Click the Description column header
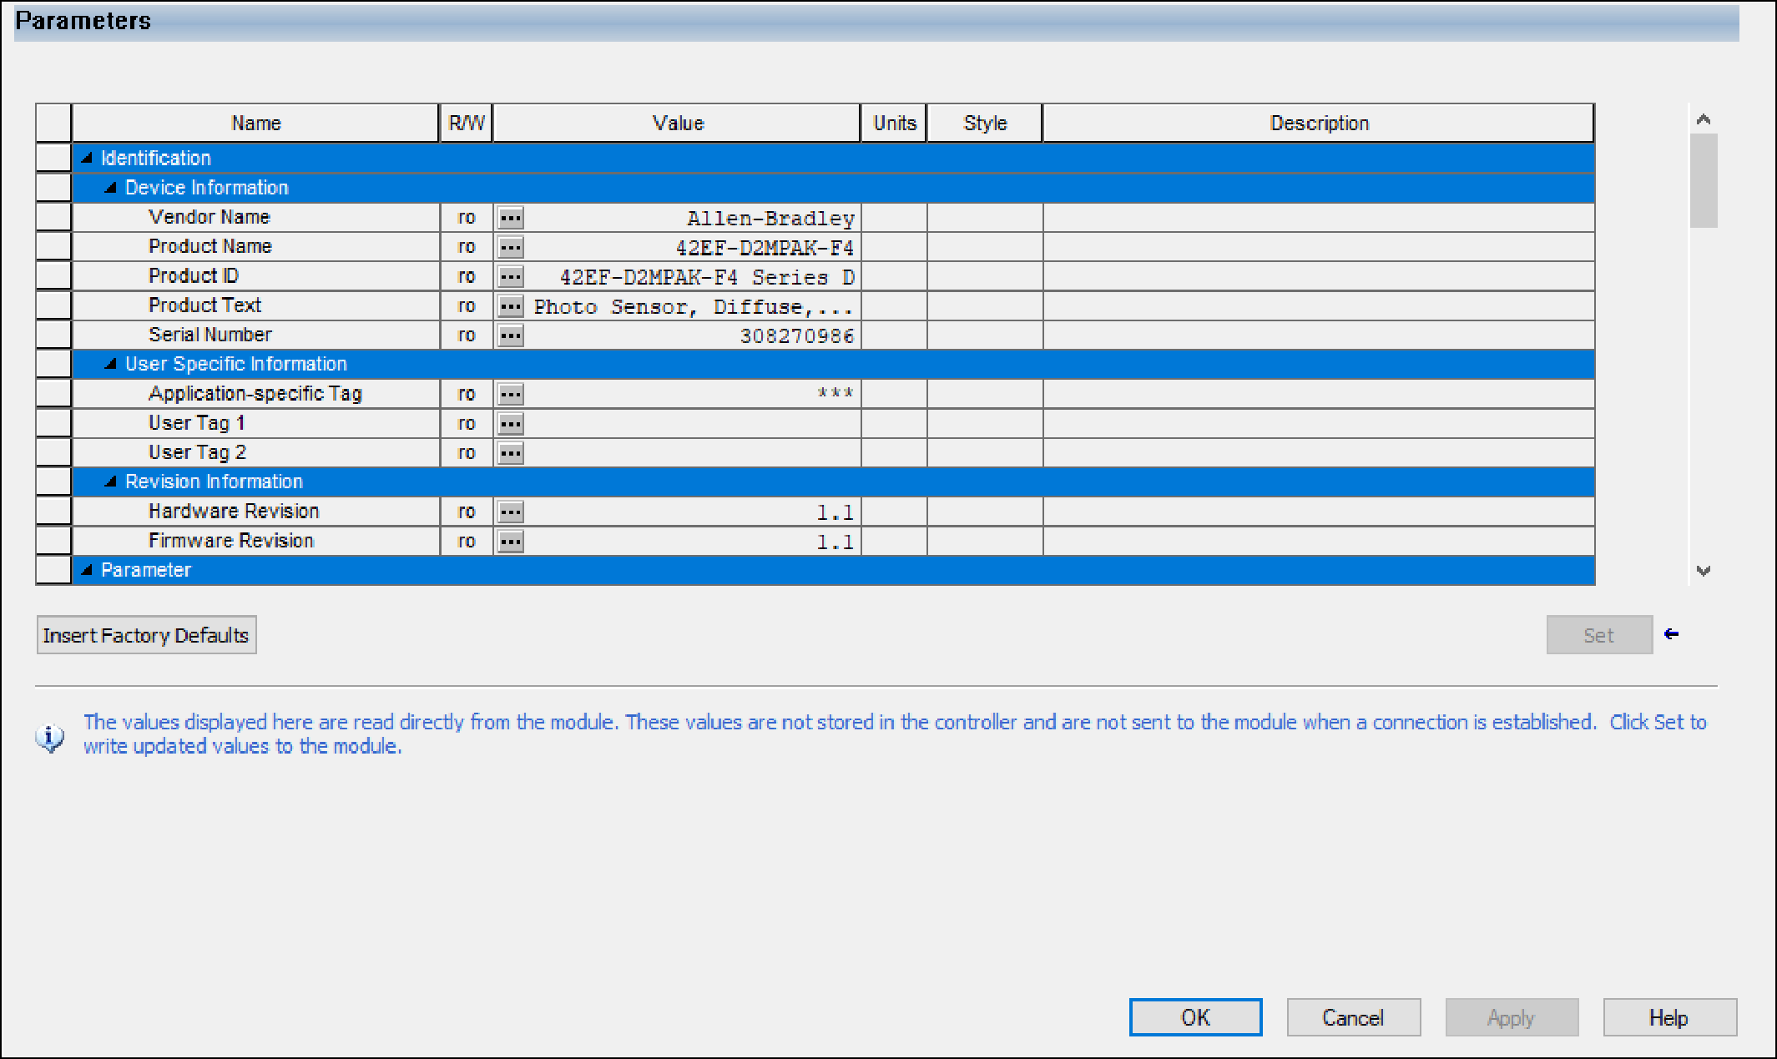Screen dimensions: 1777x1059 1319,124
